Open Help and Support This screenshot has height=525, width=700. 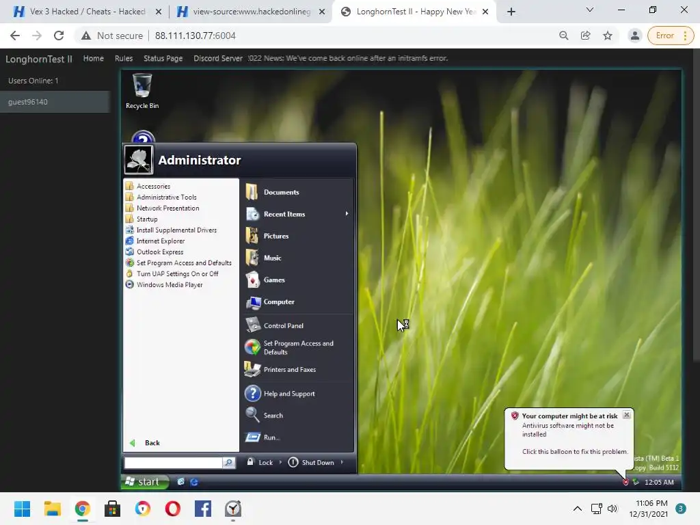coord(289,393)
